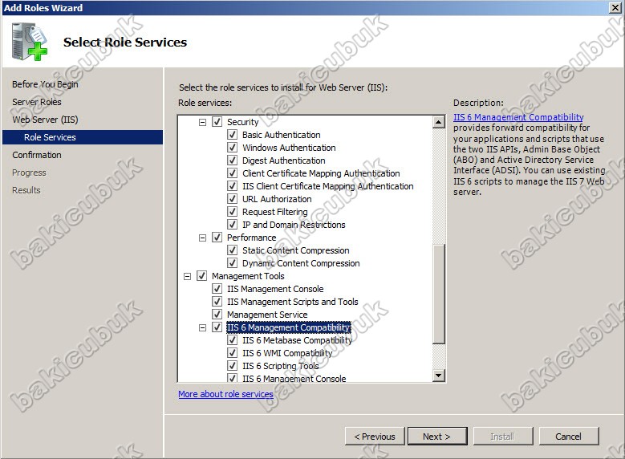Screen dimensions: 625x459
Task: Open IIS 6 Management Compatibility description link
Action: (x=518, y=117)
